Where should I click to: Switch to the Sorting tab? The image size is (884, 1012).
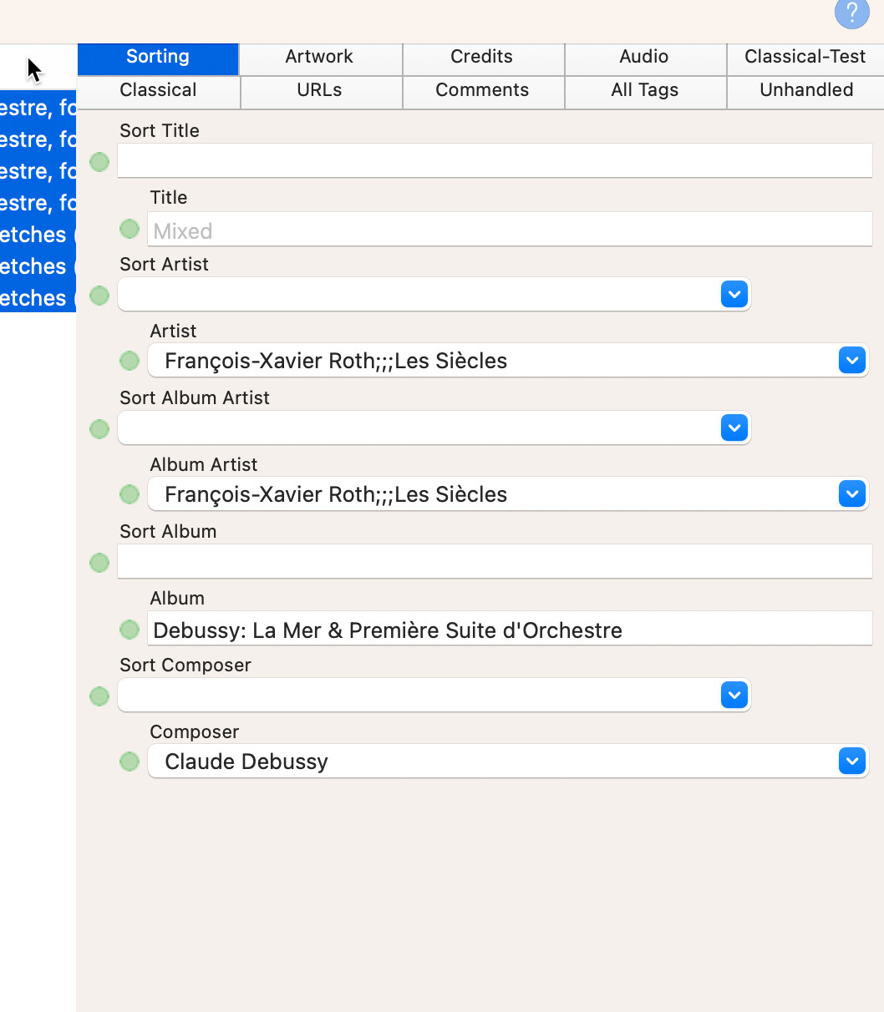158,58
